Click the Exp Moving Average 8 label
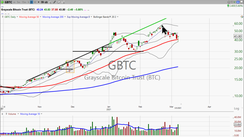 pos(79,17)
